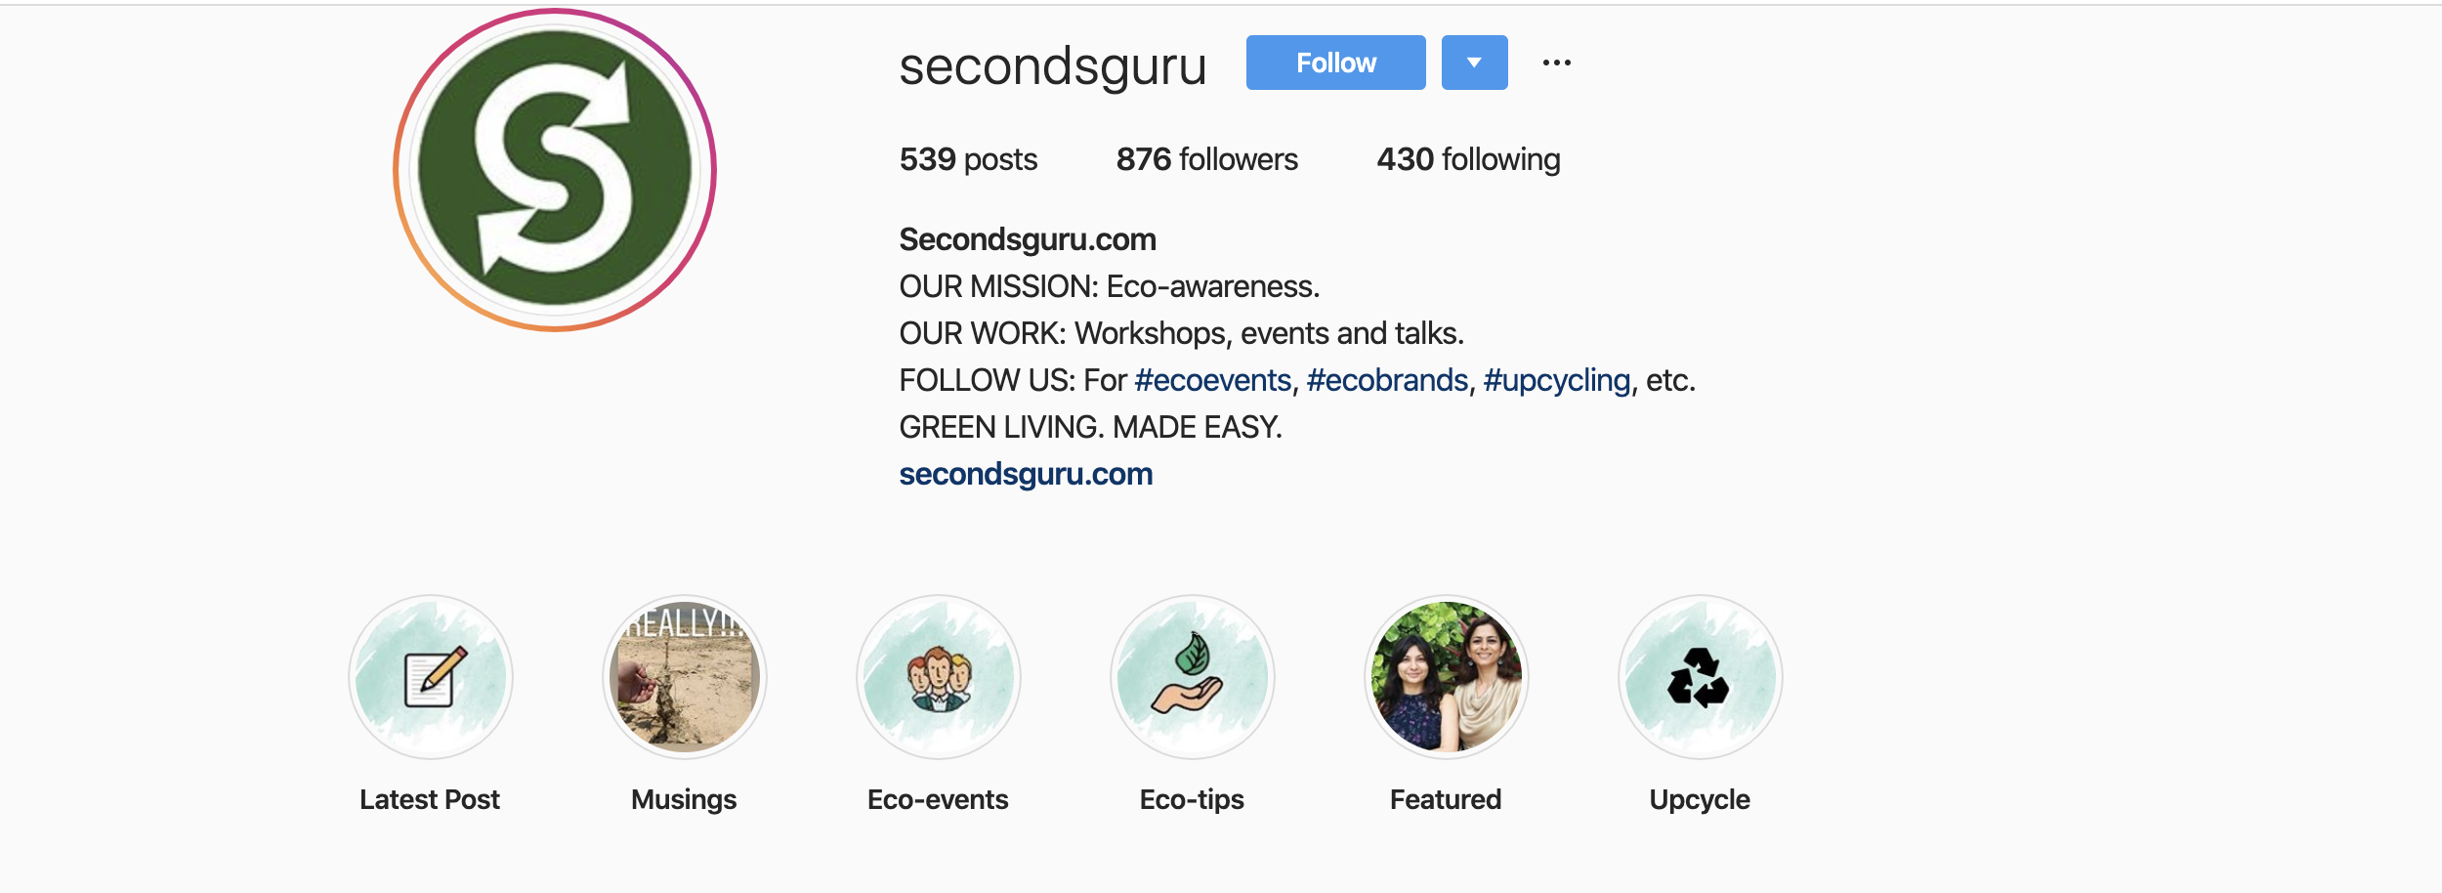Click the 539 posts count
This screenshot has width=2442, height=893.
point(968,159)
